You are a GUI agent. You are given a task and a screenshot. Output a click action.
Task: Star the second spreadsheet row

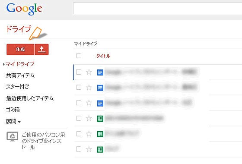click(x=89, y=134)
